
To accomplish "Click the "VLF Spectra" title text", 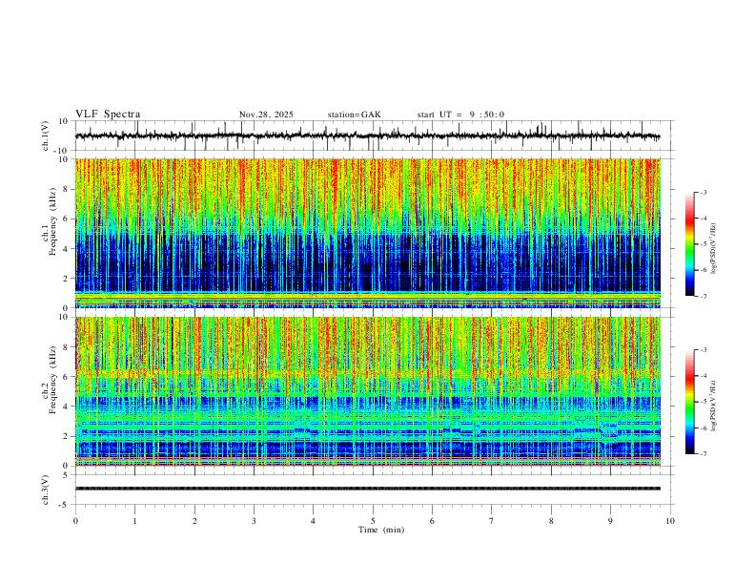I will [x=108, y=115].
